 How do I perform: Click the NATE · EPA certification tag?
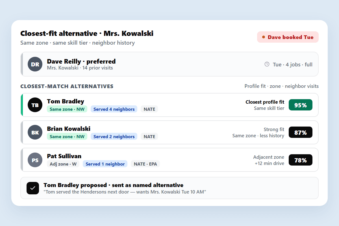pos(145,164)
